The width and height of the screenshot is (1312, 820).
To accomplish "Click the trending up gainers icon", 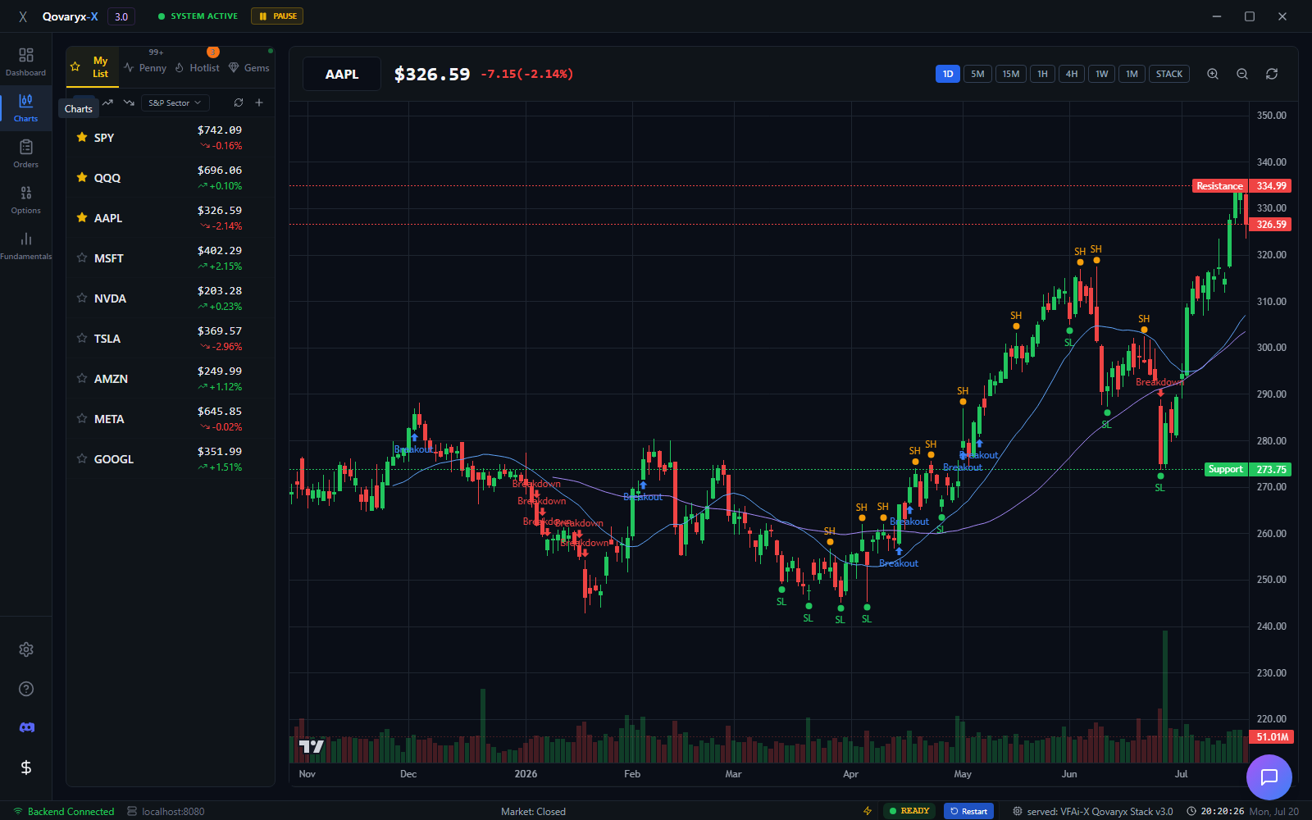I will pos(107,102).
